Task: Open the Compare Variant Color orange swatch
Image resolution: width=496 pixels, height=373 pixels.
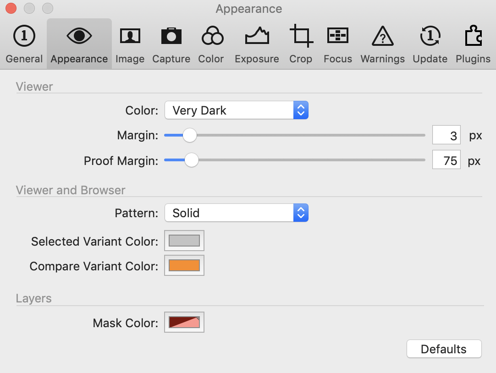Action: pos(184,265)
